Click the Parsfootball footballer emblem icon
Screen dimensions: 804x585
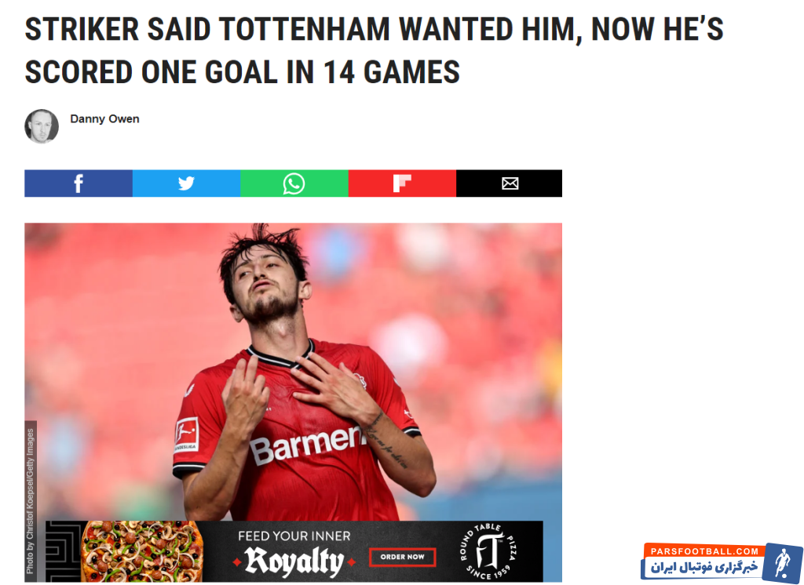pyautogui.click(x=782, y=562)
